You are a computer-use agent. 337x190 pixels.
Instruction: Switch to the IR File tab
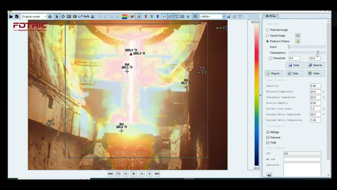270,16
